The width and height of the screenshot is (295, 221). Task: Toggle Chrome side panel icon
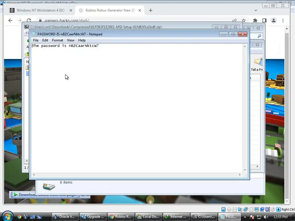click(264, 20)
